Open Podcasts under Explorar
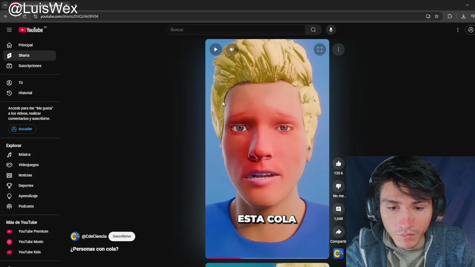Viewport: 475px width, 267px height. 30,206
